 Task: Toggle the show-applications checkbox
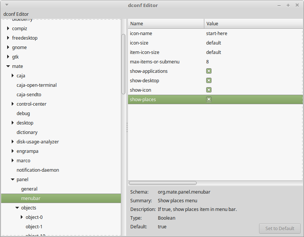pyautogui.click(x=209, y=71)
